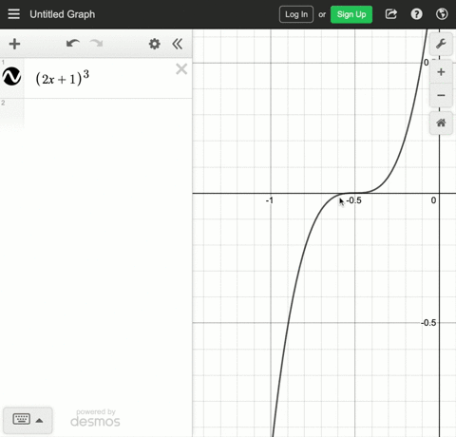Open the Language globe icon
456x437 pixels.
click(442, 14)
